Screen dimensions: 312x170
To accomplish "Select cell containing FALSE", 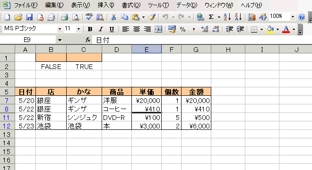I will click(51, 67).
